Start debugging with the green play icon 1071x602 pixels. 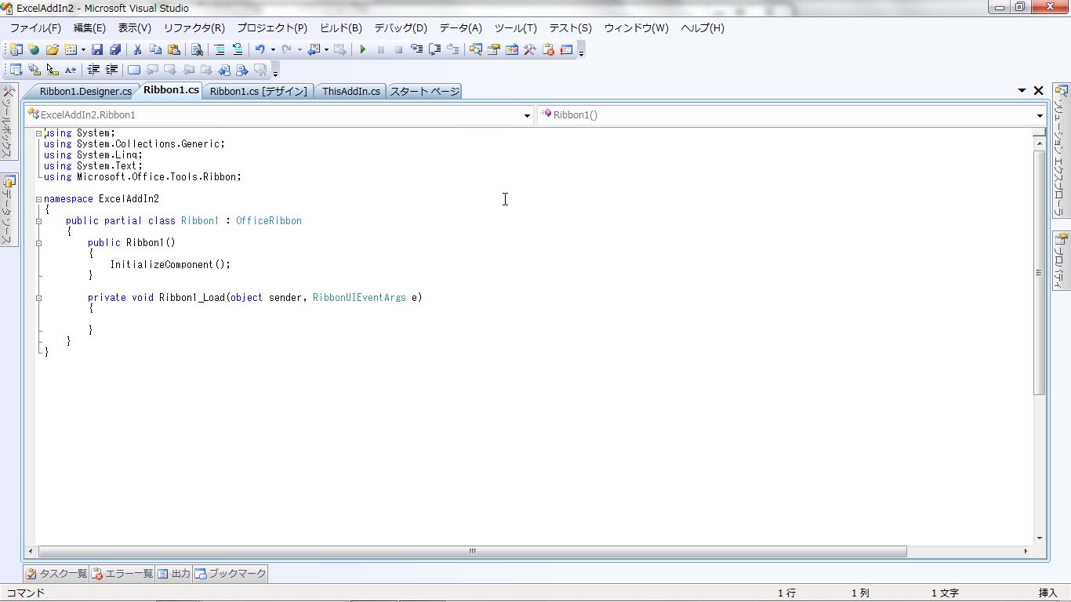pos(362,49)
